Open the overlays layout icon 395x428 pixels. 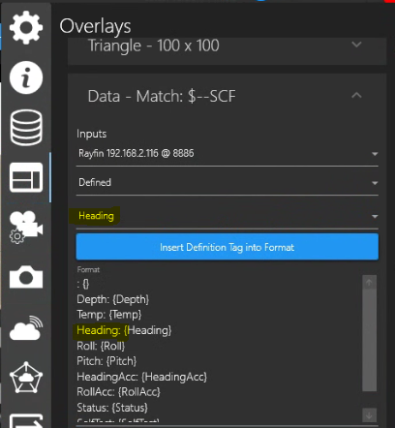[x=26, y=177]
